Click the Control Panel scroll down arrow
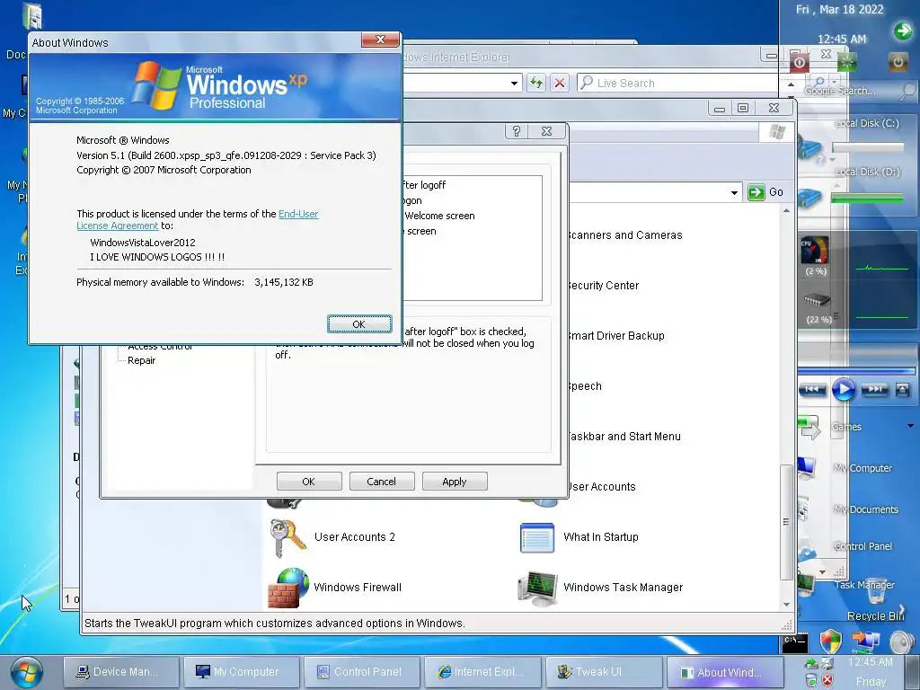Screen dimensions: 920x690 pos(786,605)
